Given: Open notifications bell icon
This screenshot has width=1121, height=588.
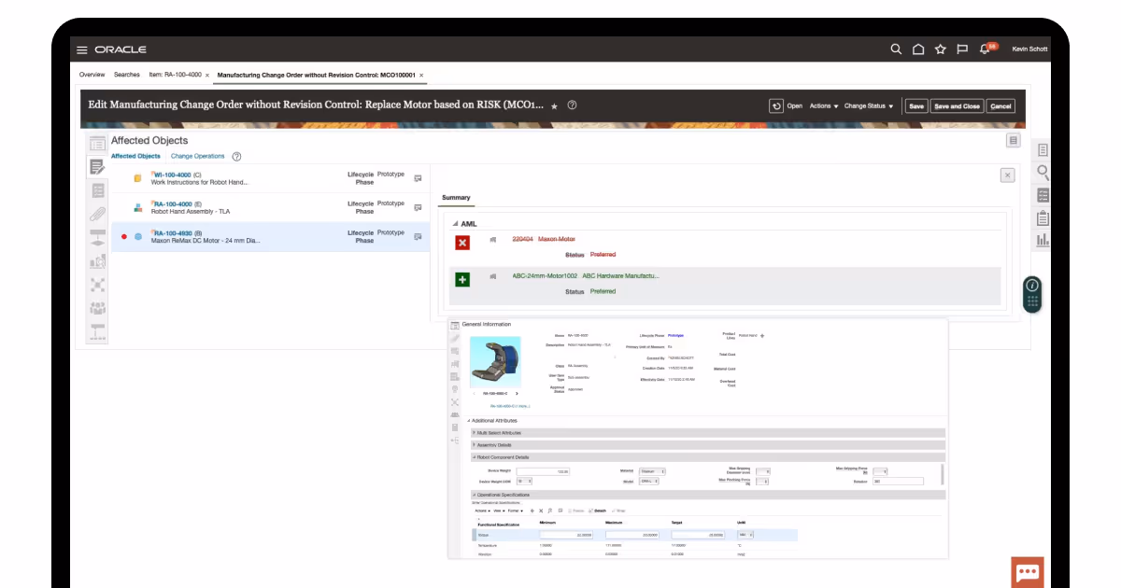Looking at the screenshot, I should coord(985,49).
